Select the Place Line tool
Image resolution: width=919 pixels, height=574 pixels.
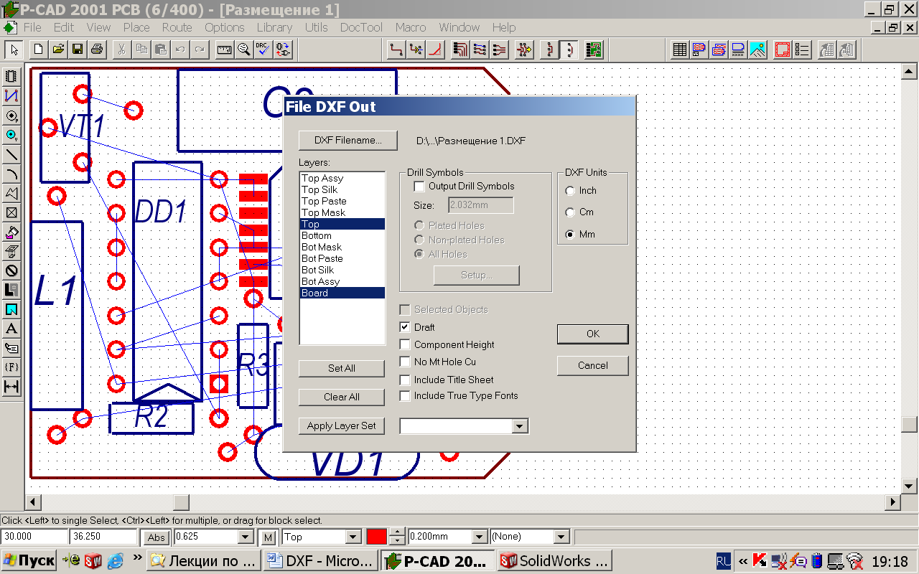click(11, 154)
